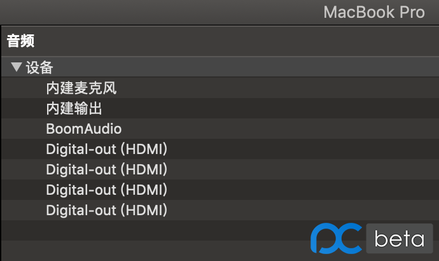
Task: Select the third Digital-out (HDMI) entry
Action: 106,190
